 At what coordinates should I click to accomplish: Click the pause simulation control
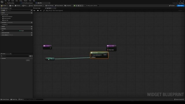(x=77, y=5)
